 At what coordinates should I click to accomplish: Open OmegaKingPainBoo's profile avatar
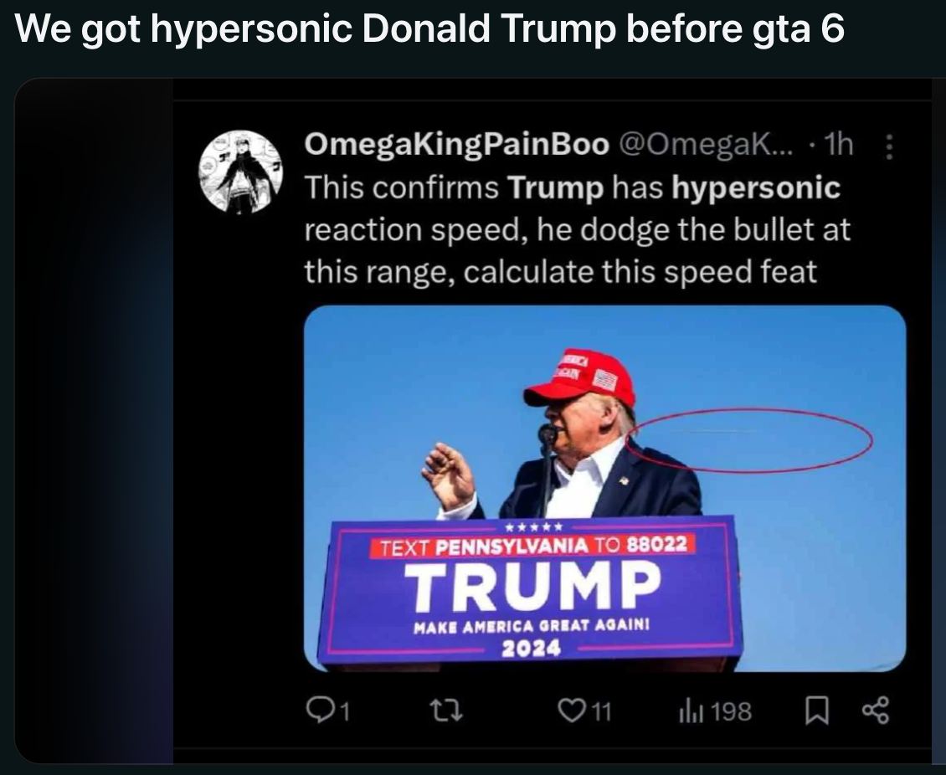coord(240,172)
